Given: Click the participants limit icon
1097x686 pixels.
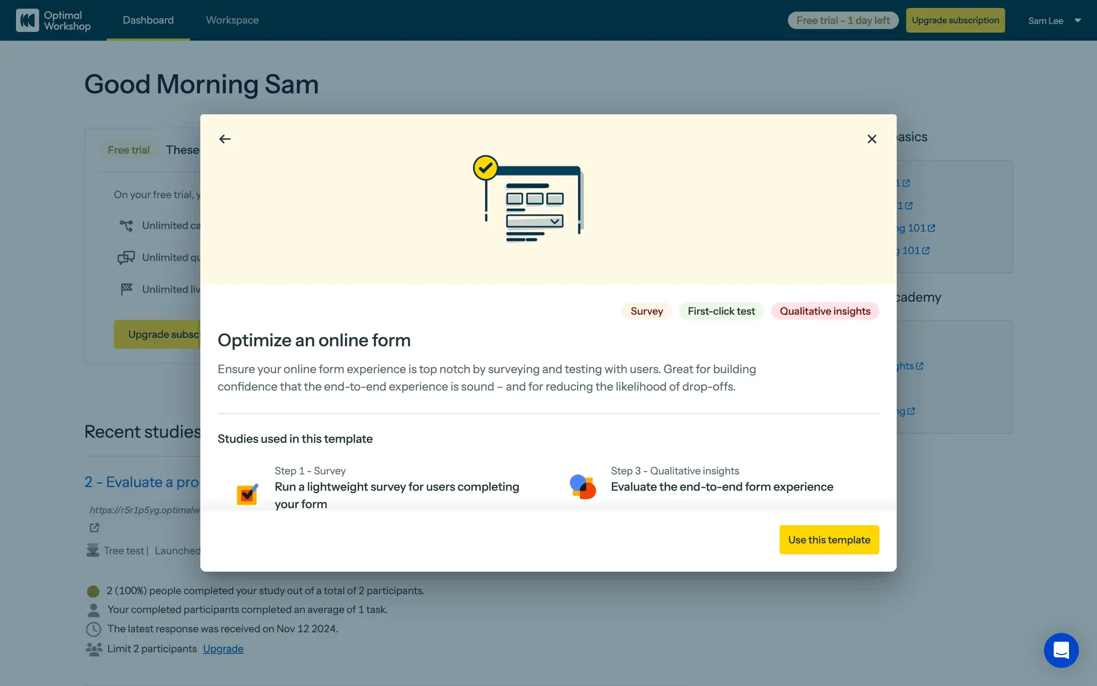Looking at the screenshot, I should point(94,649).
